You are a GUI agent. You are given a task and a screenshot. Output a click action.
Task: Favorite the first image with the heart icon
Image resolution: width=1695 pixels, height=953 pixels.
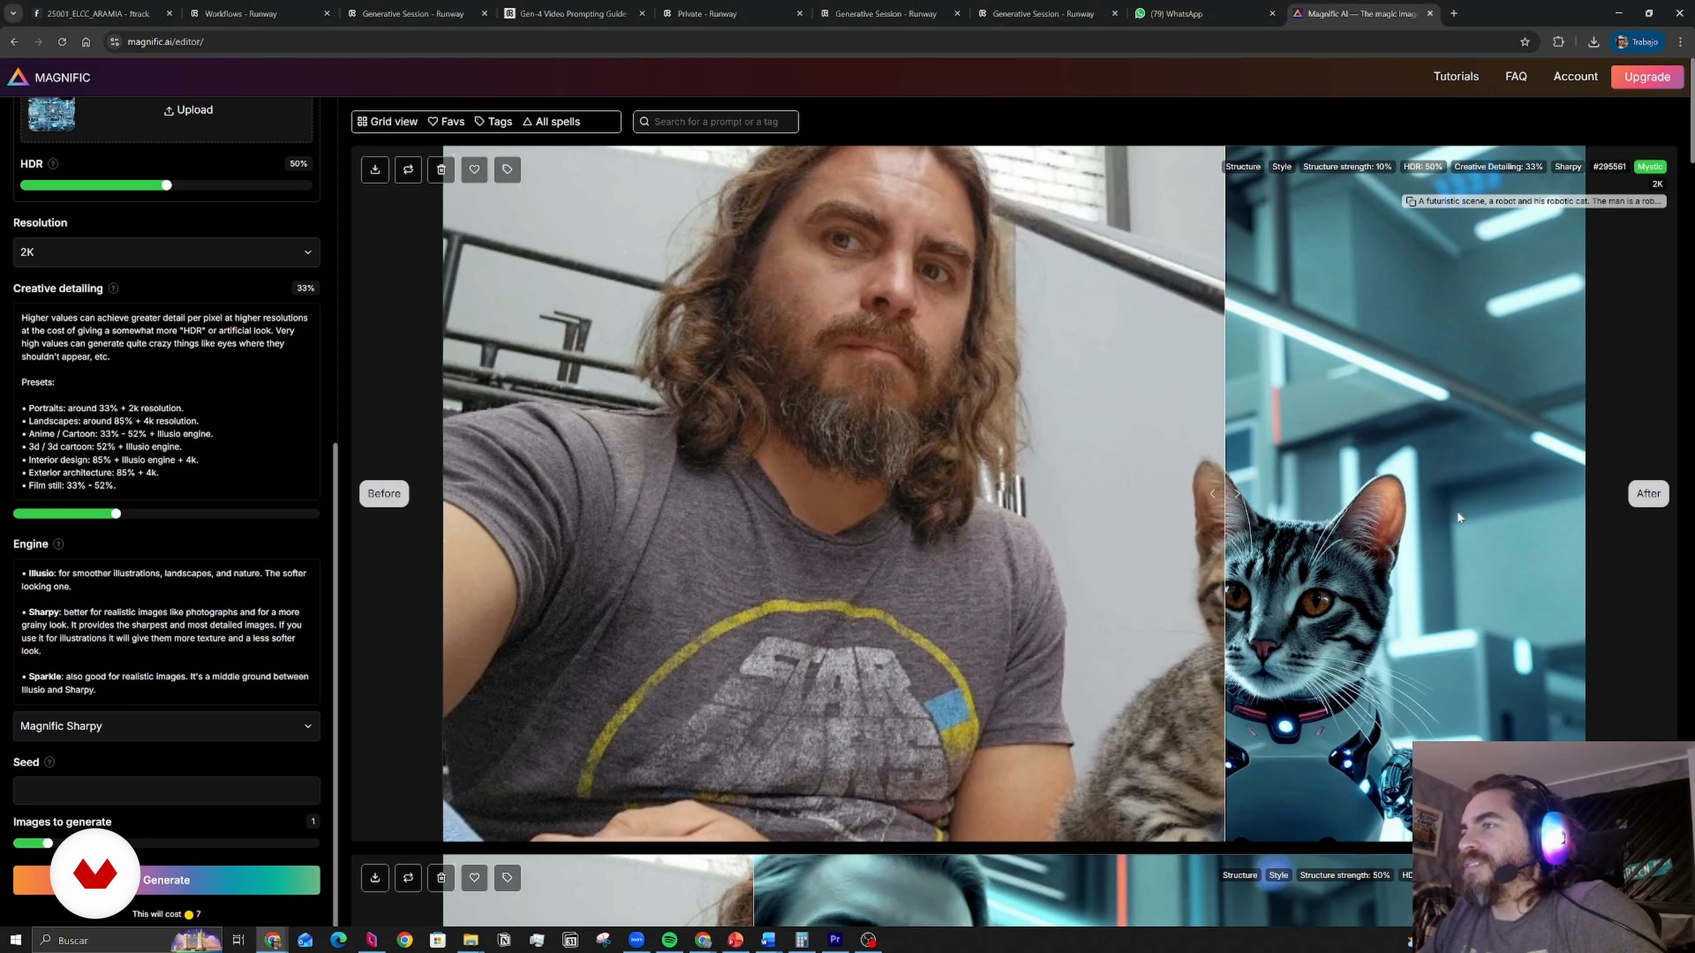point(475,170)
